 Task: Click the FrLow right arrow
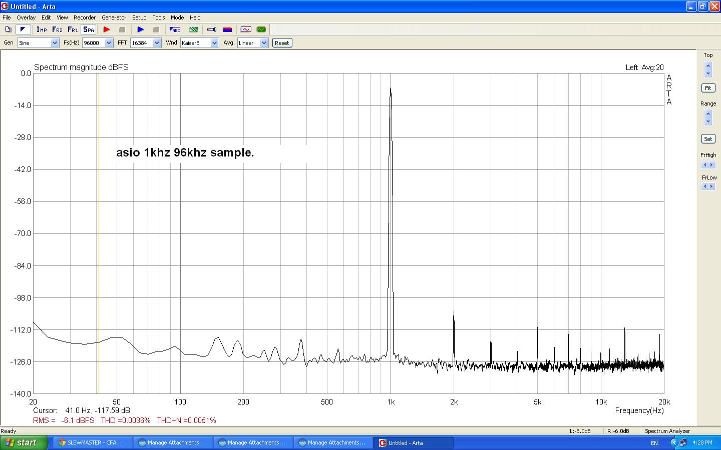click(711, 186)
